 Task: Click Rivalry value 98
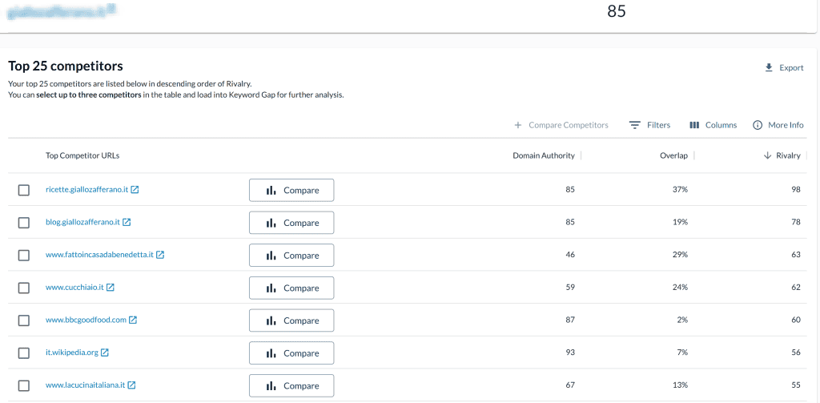coord(796,189)
